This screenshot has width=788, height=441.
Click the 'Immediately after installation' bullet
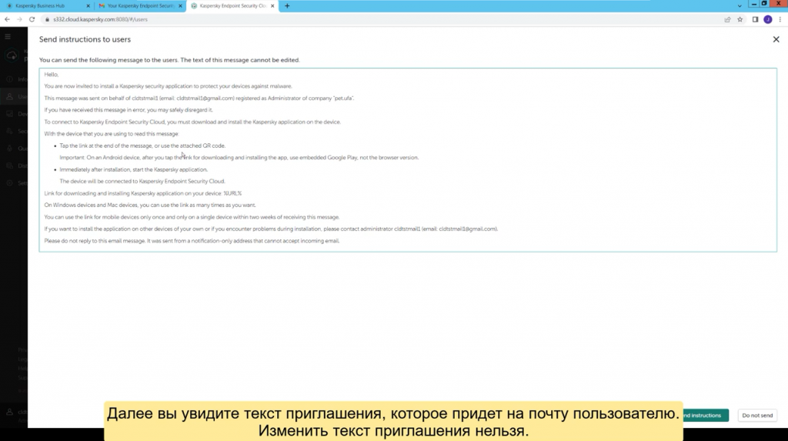click(x=133, y=169)
